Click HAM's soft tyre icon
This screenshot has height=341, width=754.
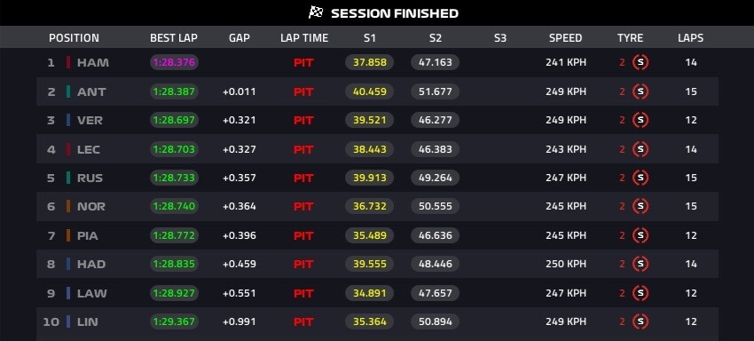point(640,62)
